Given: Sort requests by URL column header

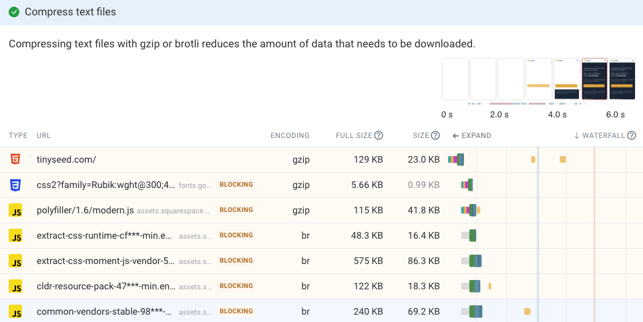Looking at the screenshot, I should click(x=44, y=135).
